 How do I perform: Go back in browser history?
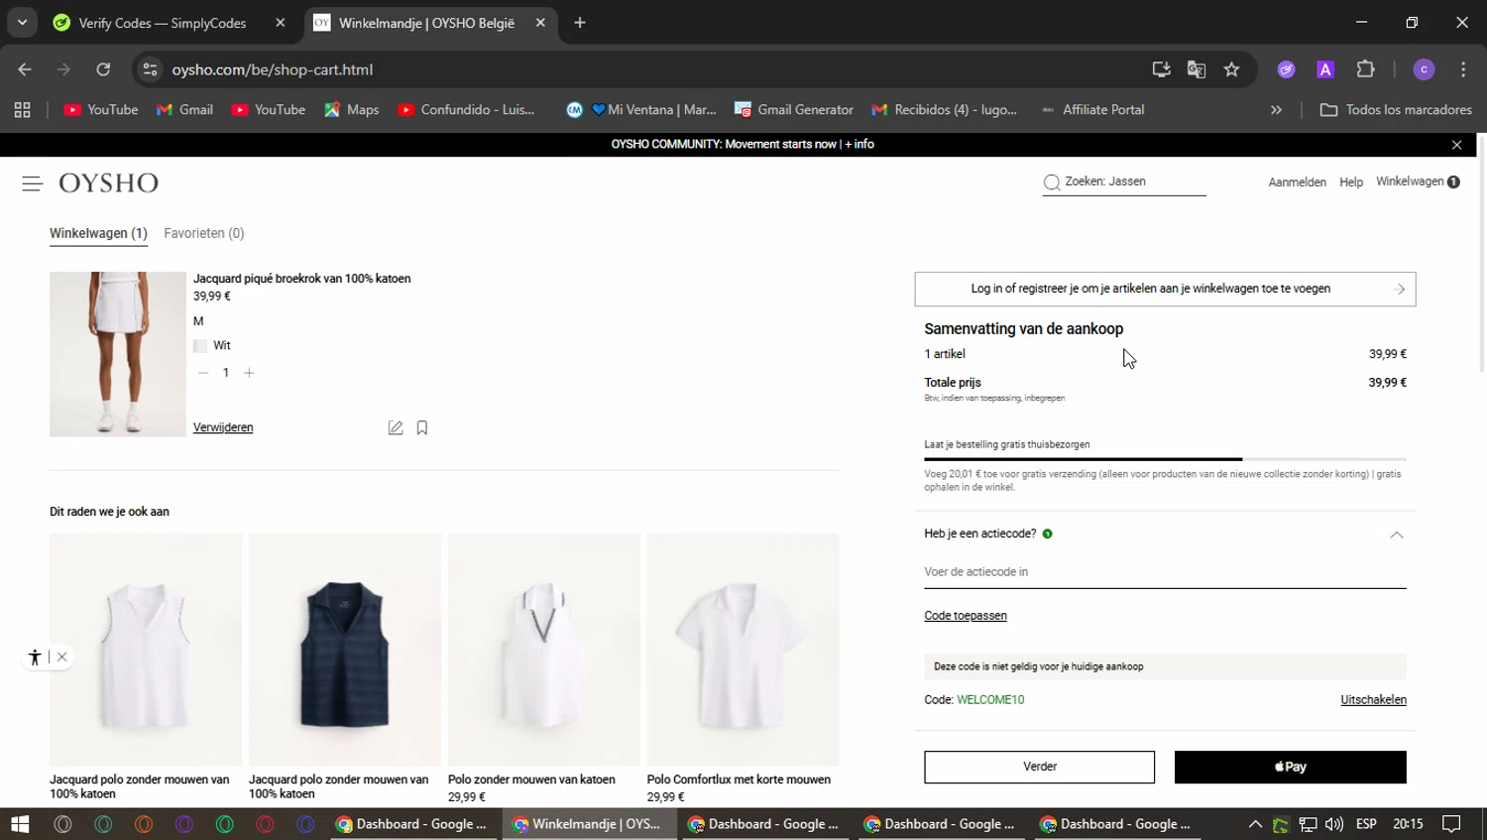[25, 69]
